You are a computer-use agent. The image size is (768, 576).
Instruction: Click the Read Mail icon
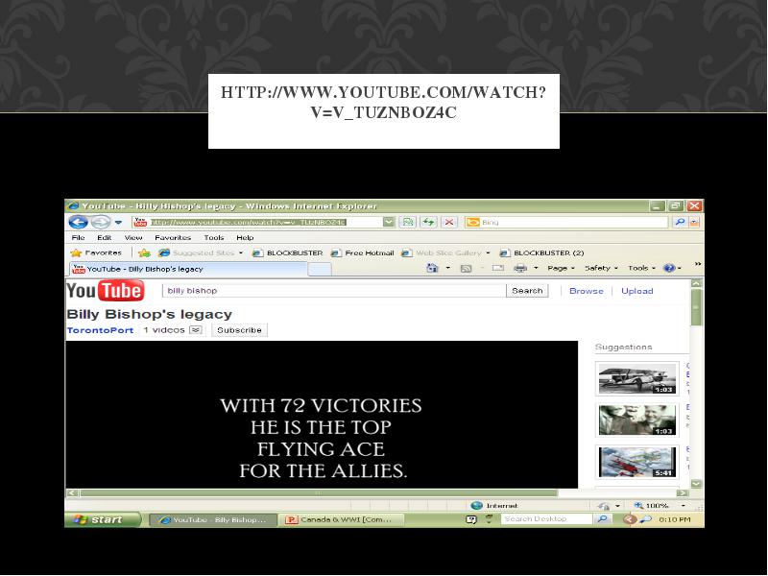[498, 268]
